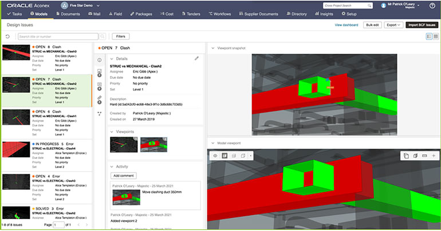
Task: Open Five Star Demo project dropdown
Action: (98, 5)
